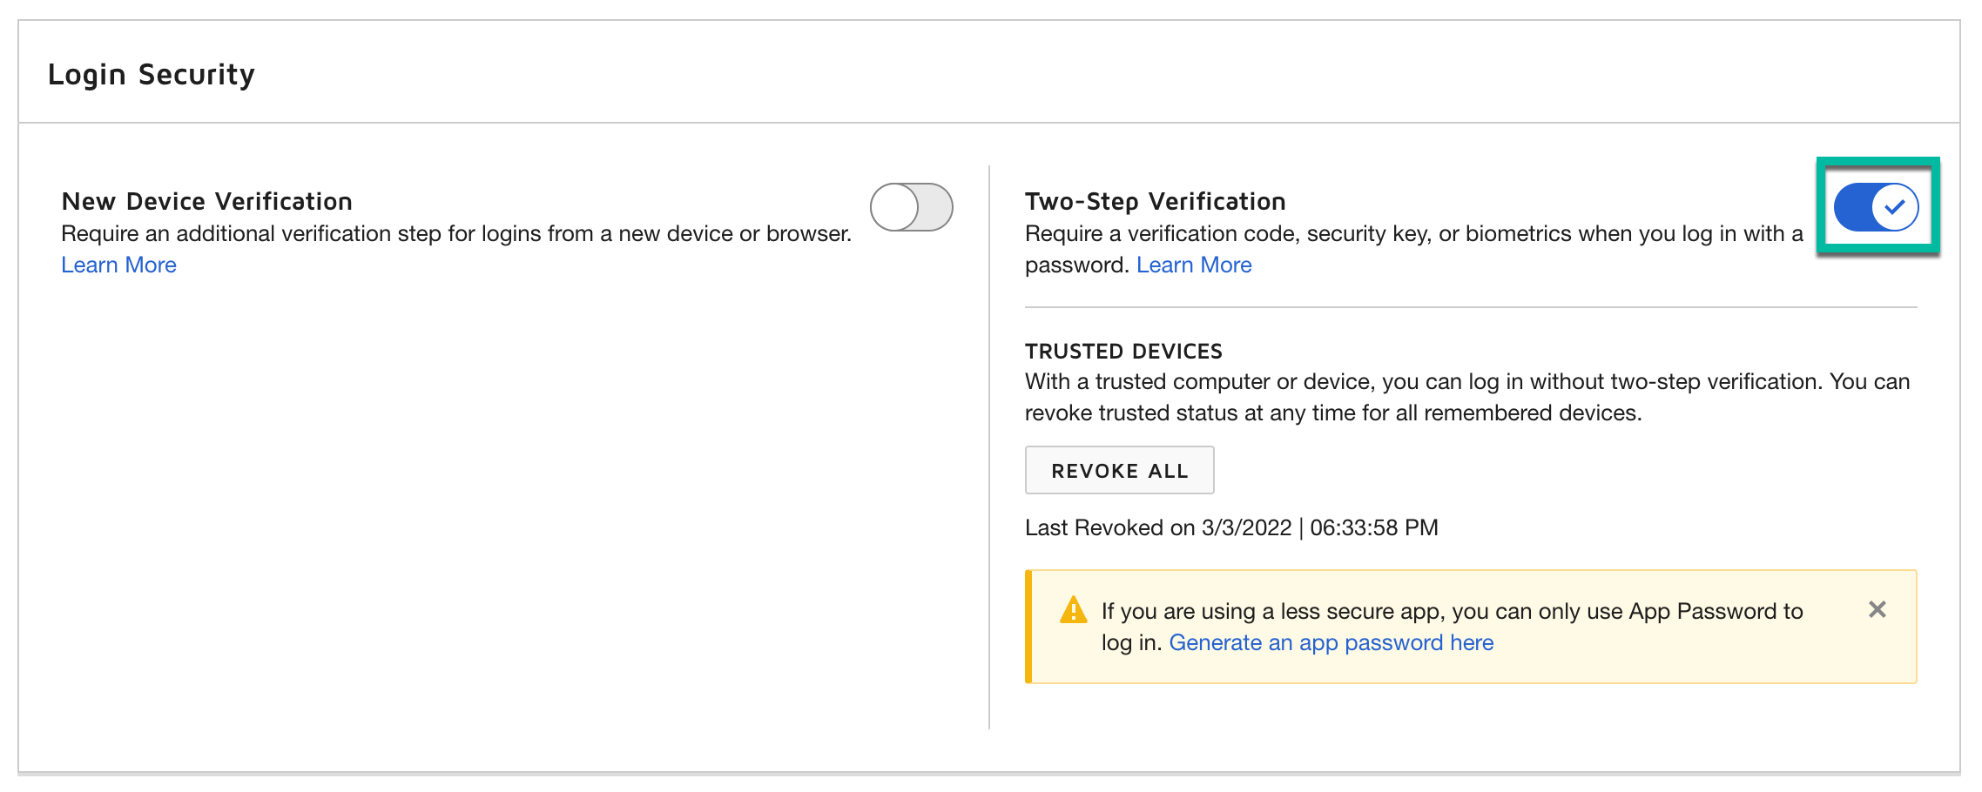Open Learn More for Two-Step Verification
The height and width of the screenshot is (792, 1982).
click(x=1194, y=265)
